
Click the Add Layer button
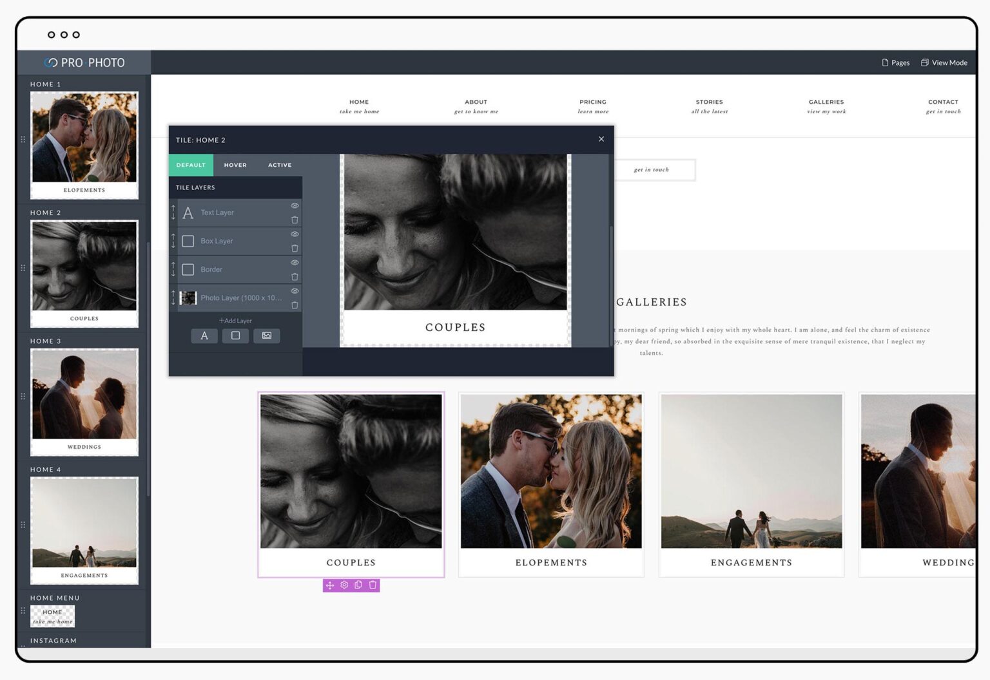click(235, 320)
